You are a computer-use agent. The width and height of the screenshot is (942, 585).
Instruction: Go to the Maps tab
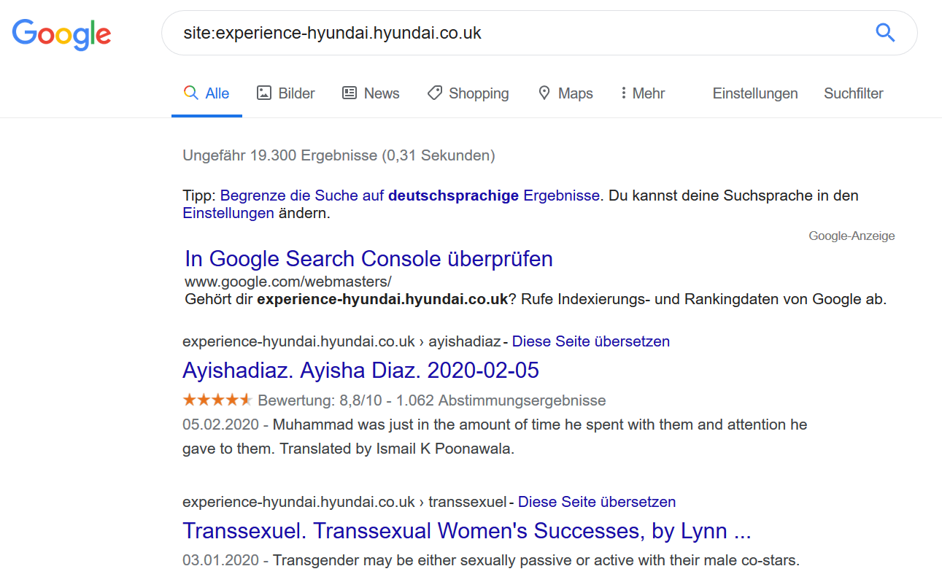click(565, 93)
